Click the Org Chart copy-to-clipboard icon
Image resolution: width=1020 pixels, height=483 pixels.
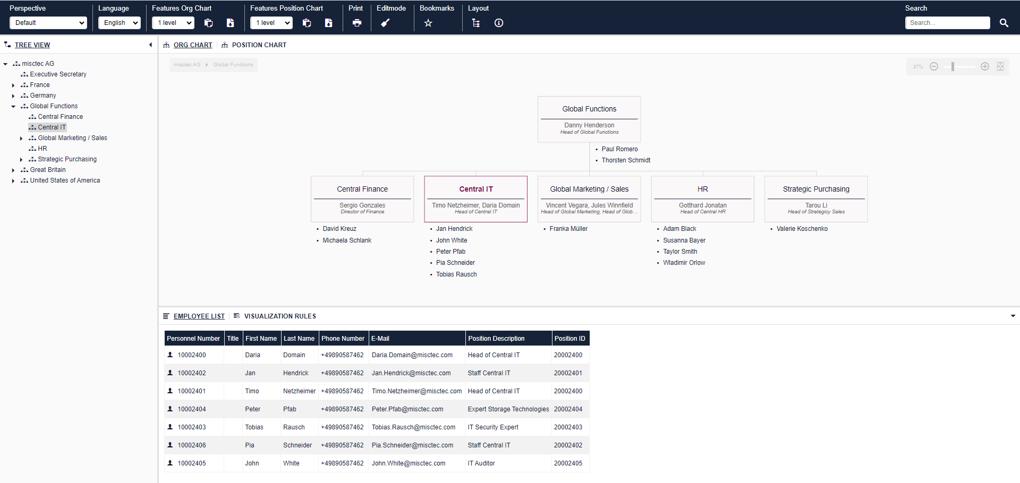209,23
